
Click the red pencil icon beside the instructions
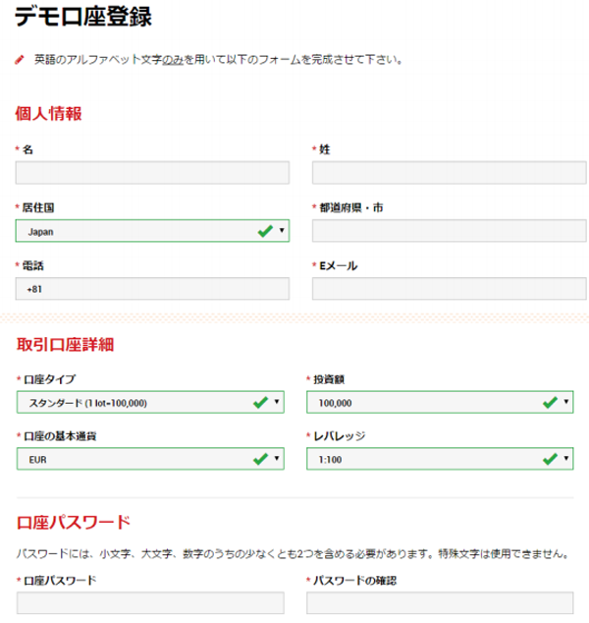coord(20,59)
